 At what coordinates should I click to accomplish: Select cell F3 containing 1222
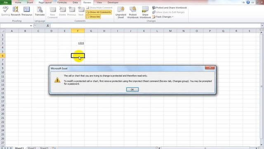(78, 43)
